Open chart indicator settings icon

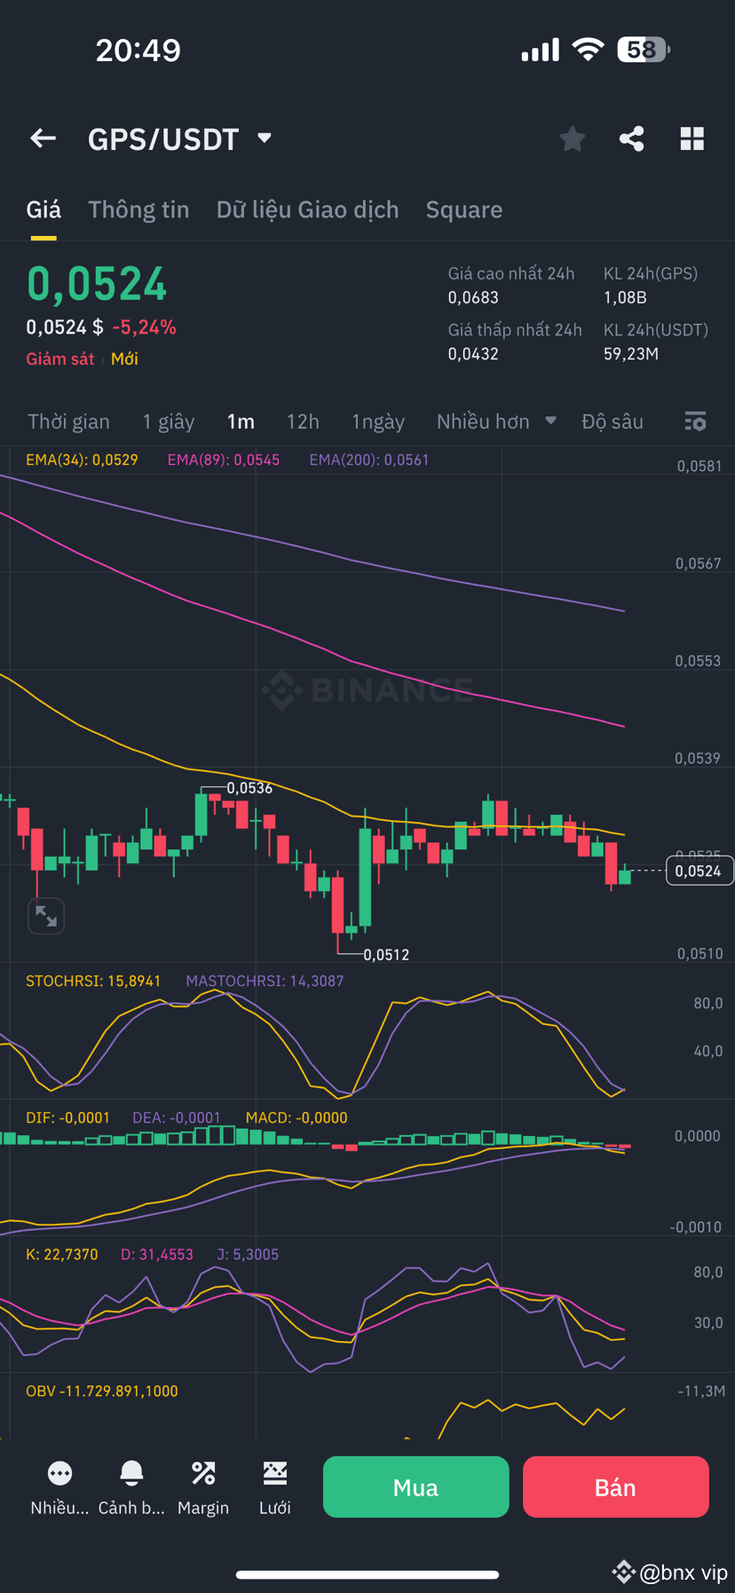click(x=696, y=422)
